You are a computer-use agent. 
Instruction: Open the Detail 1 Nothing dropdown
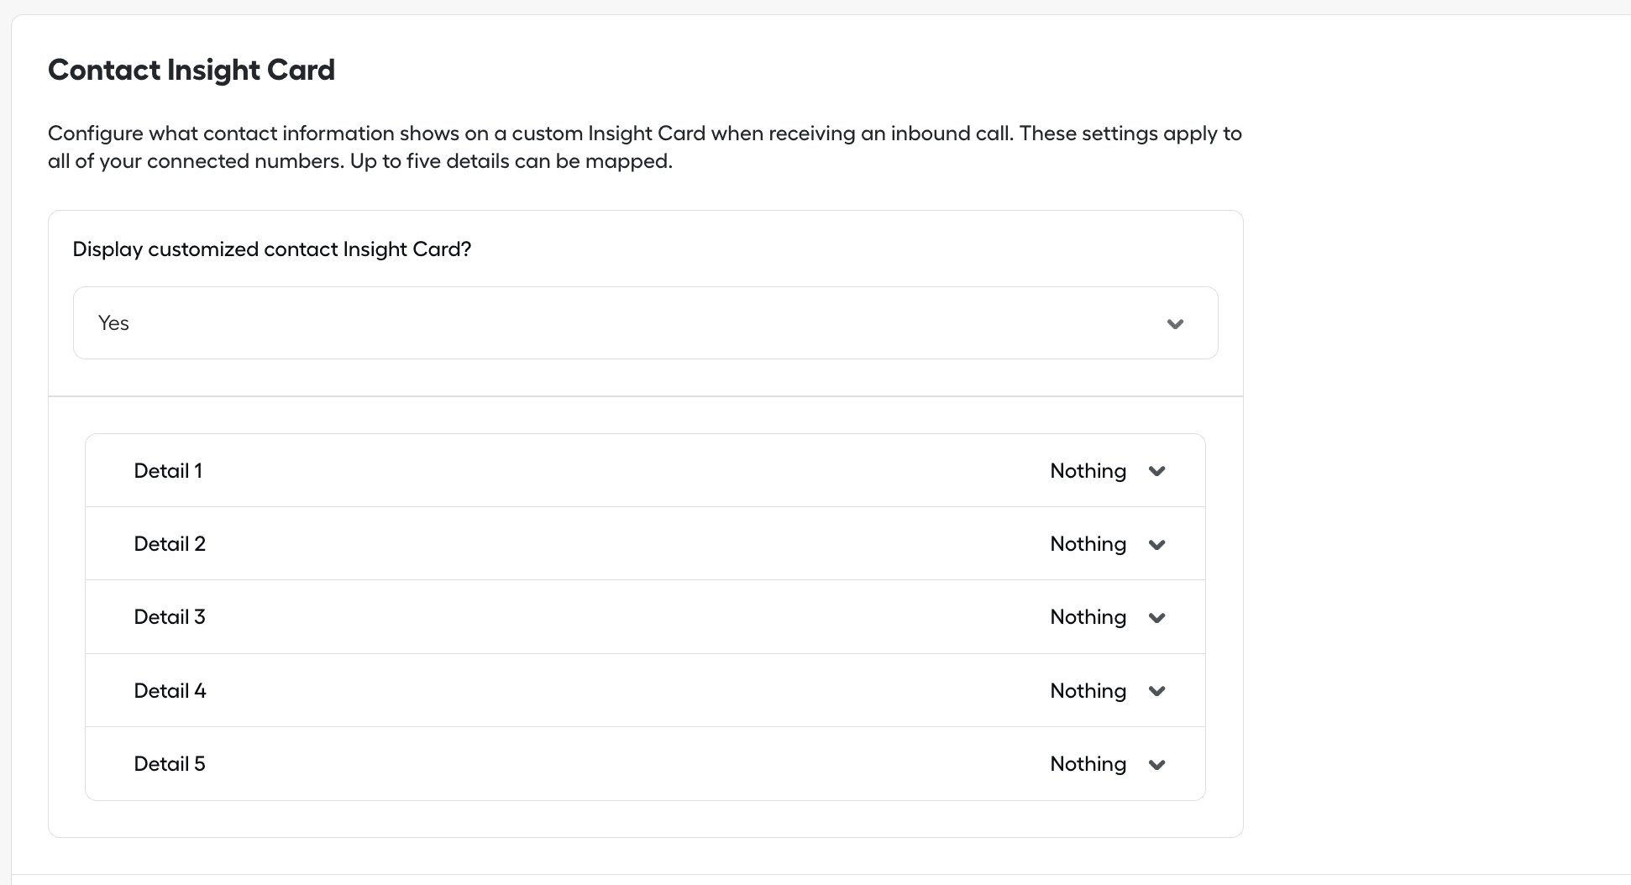pyautogui.click(x=1107, y=471)
